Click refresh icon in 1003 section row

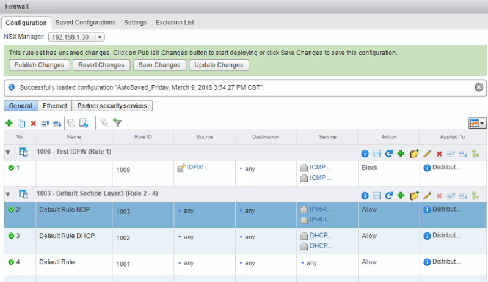(388, 195)
